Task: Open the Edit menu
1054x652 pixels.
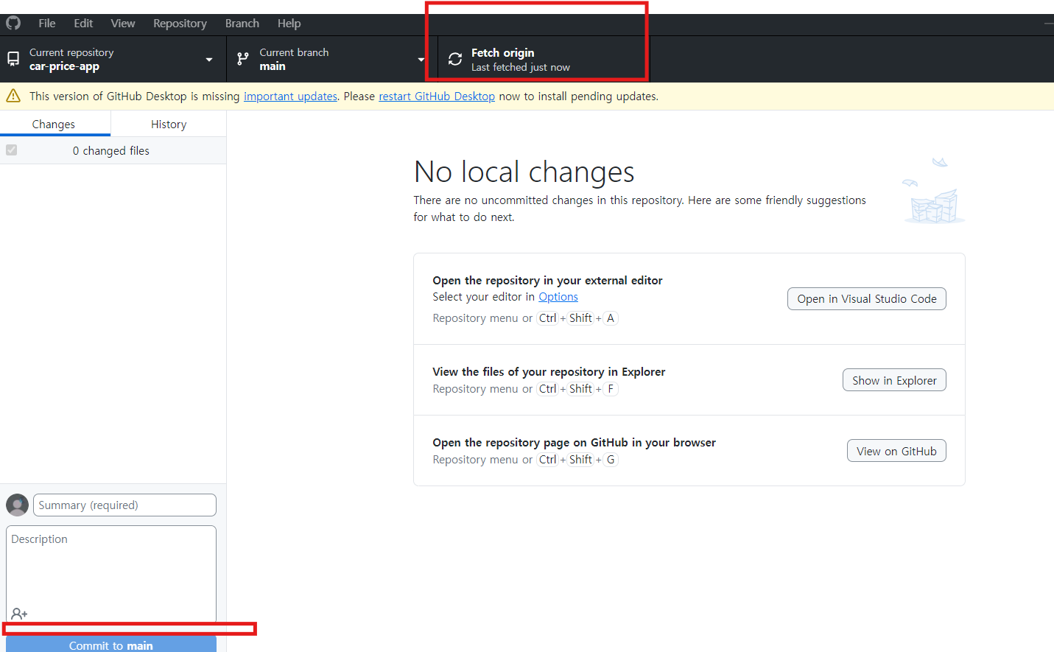Action: [83, 23]
